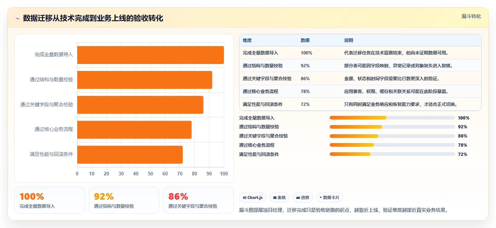The height and width of the screenshot is (228, 496).
Task: Click the 100% value in the table
Action: point(306,53)
